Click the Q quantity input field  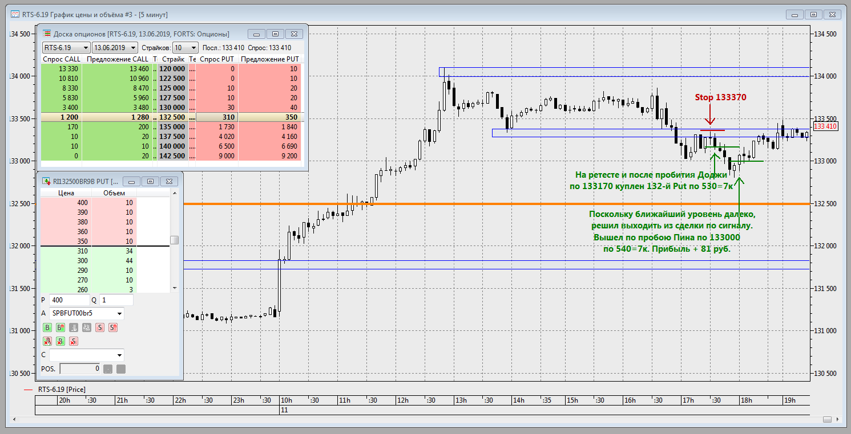pyautogui.click(x=116, y=300)
